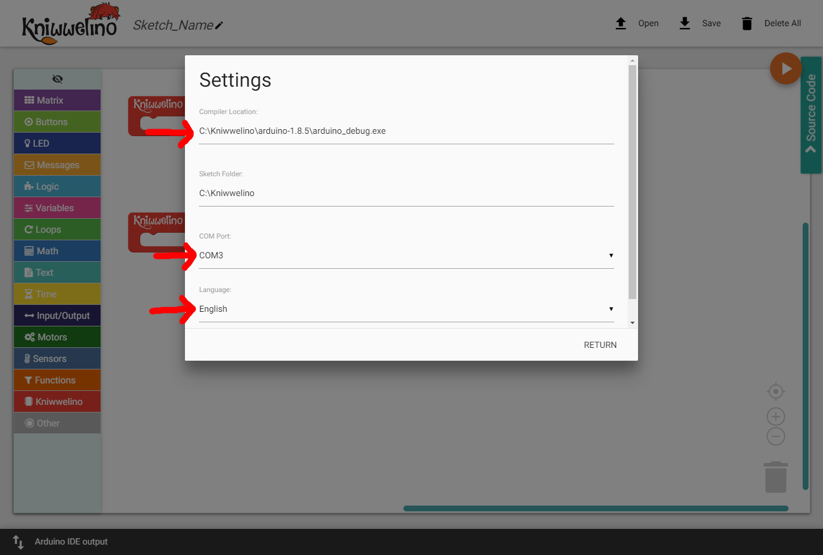Click the Arduino IDE output label
The image size is (823, 555).
[x=71, y=542]
